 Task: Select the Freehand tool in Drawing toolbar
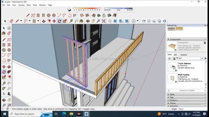pos(33,15)
